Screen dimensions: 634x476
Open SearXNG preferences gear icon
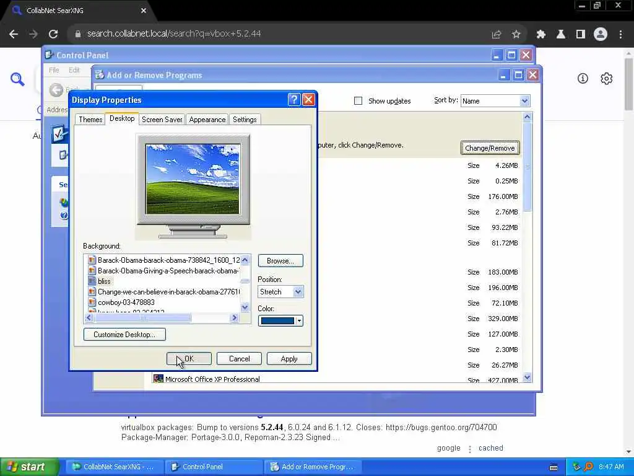tap(607, 79)
